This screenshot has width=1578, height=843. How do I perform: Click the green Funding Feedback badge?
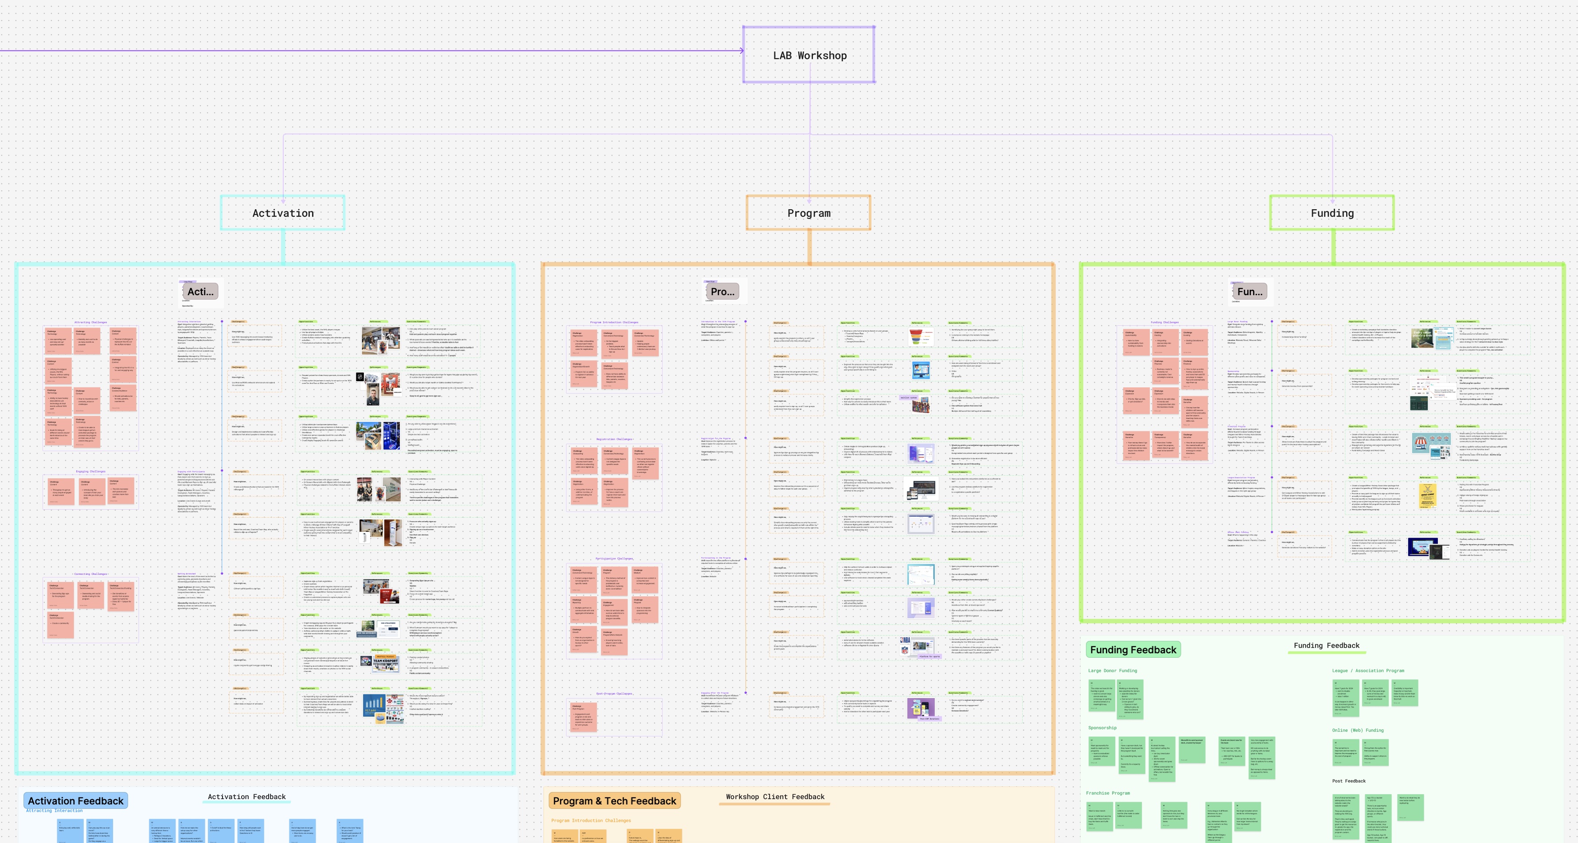pyautogui.click(x=1133, y=650)
